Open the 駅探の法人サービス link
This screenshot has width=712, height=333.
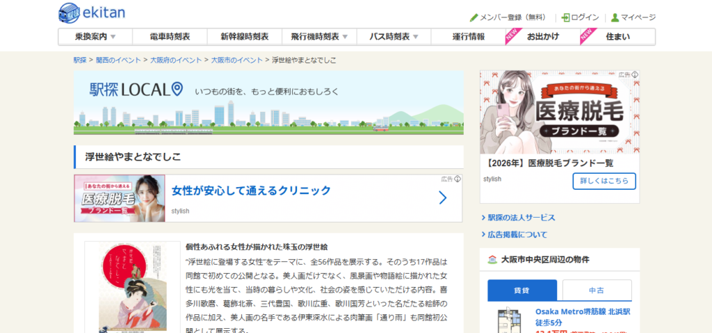[x=521, y=218]
